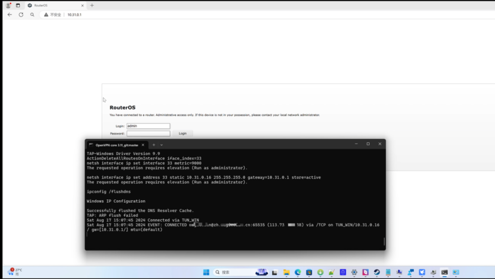The height and width of the screenshot is (279, 495).
Task: Open the browser profile avatar icon
Action: click(8, 5)
